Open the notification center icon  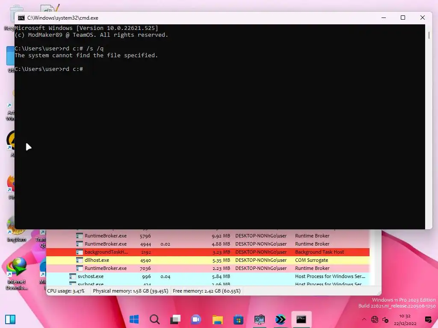point(428,319)
